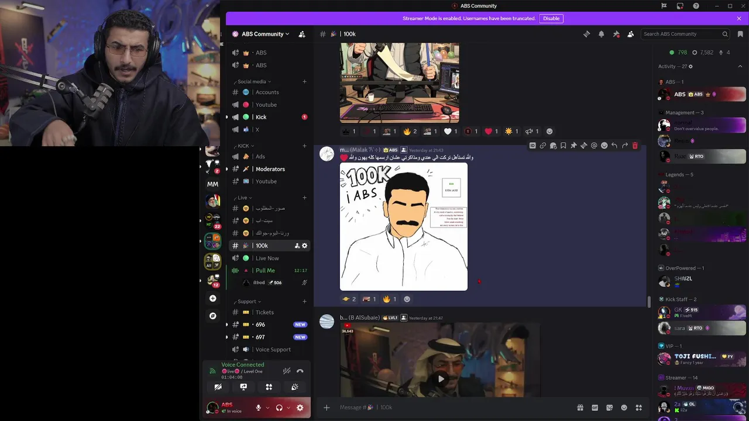Open soundboard in voice panel
The image size is (749, 421).
(295, 387)
